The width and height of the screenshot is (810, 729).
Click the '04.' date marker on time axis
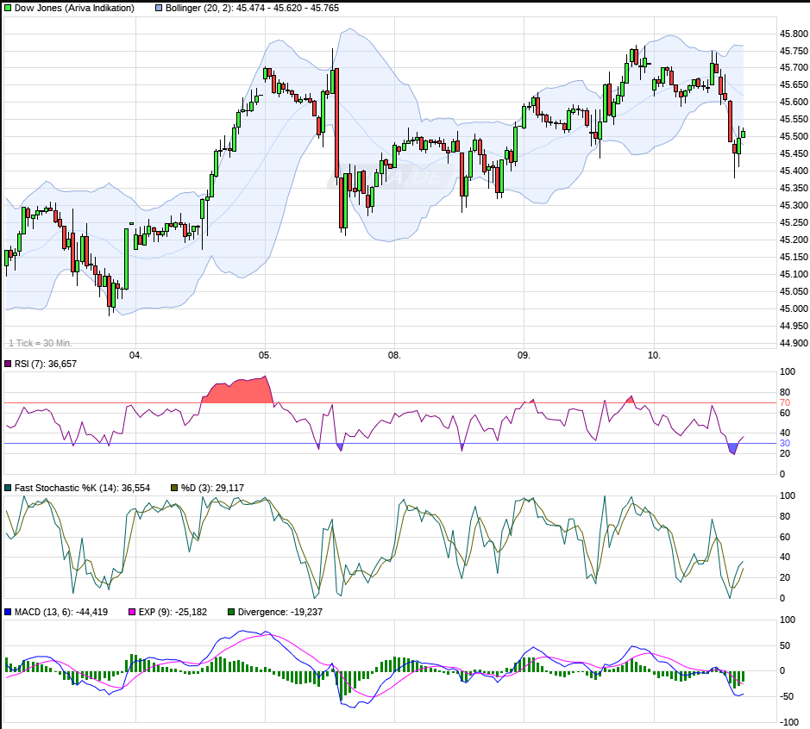[135, 354]
